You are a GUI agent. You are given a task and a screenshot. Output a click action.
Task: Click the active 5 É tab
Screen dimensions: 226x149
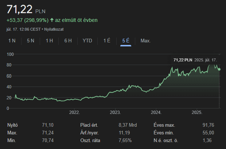[126, 41]
